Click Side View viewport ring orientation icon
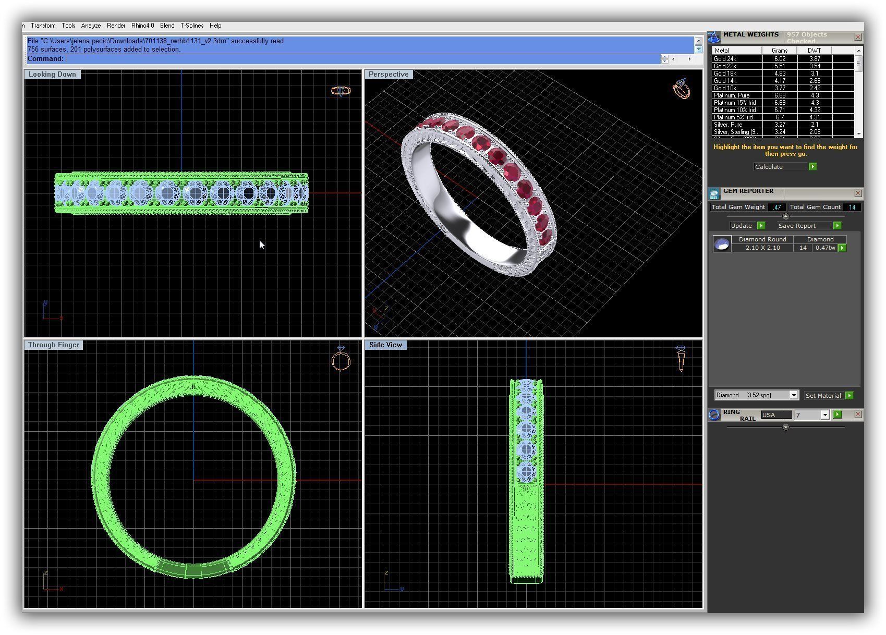886x635 pixels. 681,358
